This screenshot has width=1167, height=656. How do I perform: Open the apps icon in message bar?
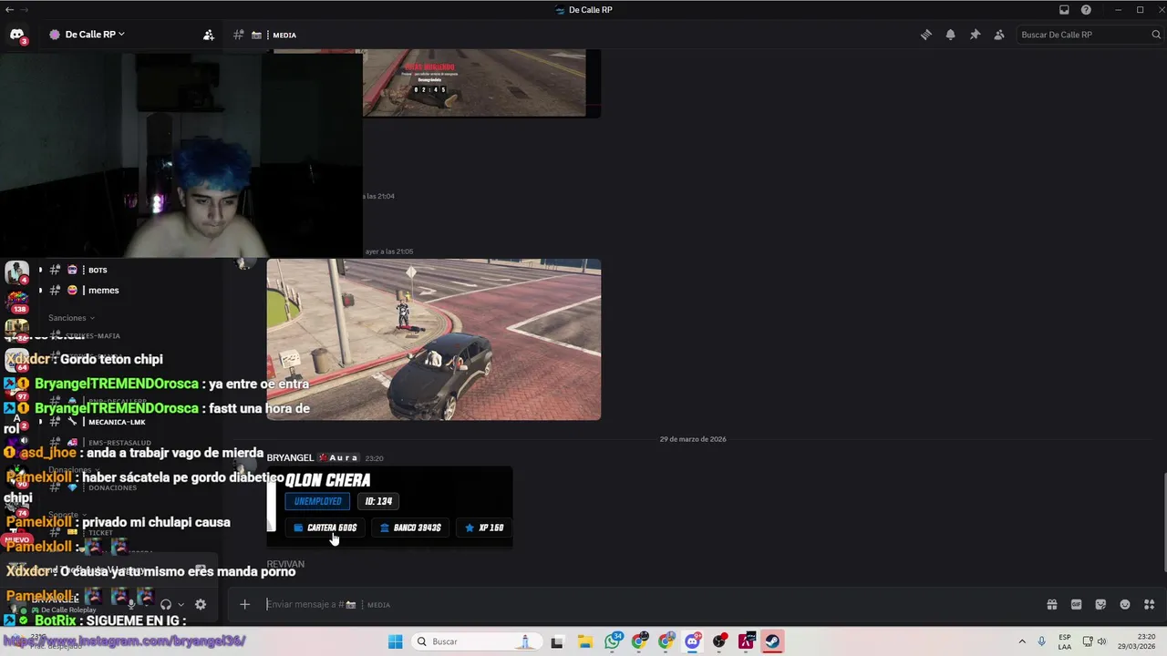click(x=1149, y=604)
